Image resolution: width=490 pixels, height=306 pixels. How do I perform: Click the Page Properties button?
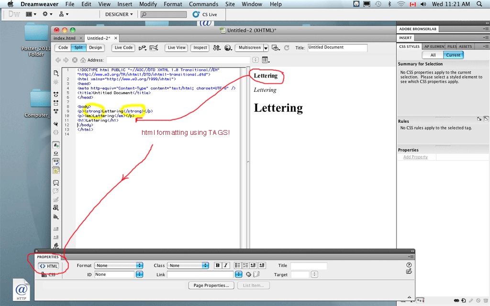click(x=211, y=285)
